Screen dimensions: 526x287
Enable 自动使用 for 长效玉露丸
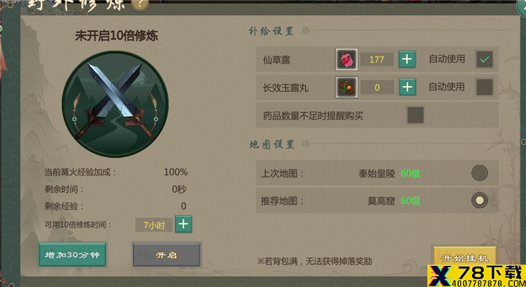[485, 87]
